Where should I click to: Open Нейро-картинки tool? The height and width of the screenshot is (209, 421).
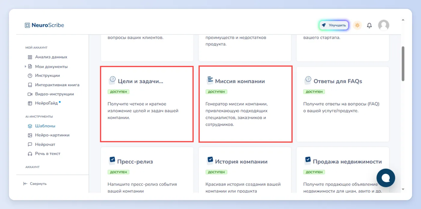coord(52,135)
